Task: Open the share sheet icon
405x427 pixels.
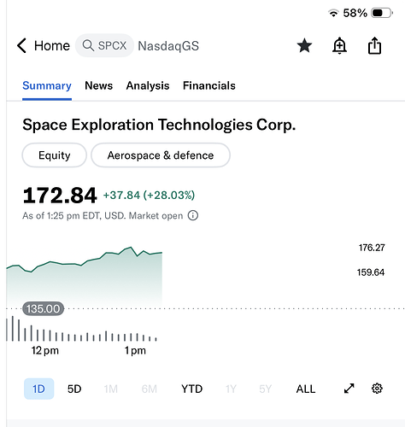Action: 374,45
